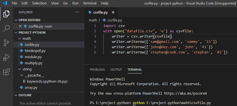The height and width of the screenshot is (106, 237).
Task: Open the Explorer view in activity bar
Action: (6, 14)
